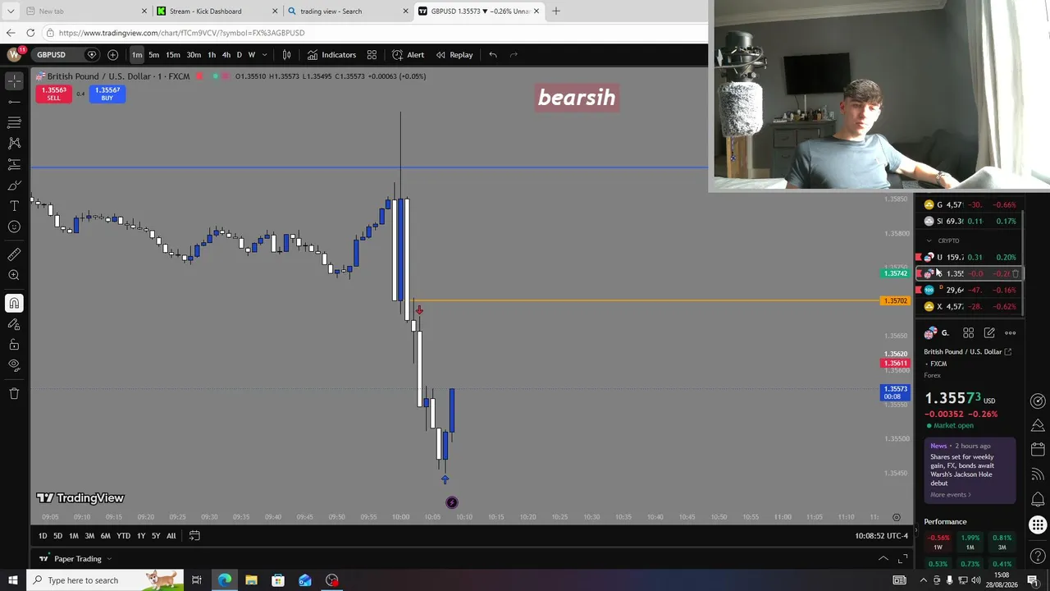Screen dimensions: 1050x591
Task: Select the 1m timeframe
Action: 137,55
